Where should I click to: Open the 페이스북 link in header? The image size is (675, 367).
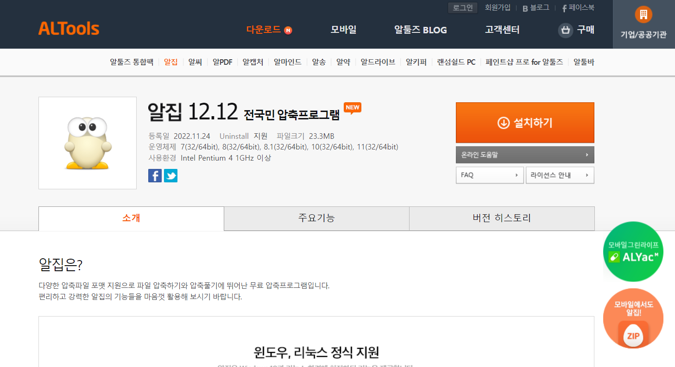click(x=578, y=8)
